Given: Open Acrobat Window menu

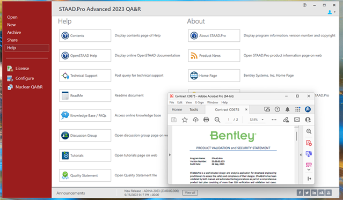Looking at the screenshot, I should click(213, 102).
